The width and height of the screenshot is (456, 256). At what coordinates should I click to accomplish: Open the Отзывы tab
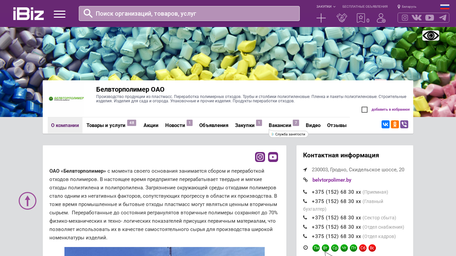337,125
